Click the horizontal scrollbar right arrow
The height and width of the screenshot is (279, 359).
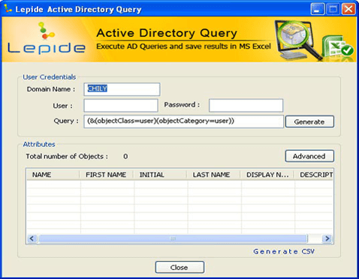[x=327, y=238]
